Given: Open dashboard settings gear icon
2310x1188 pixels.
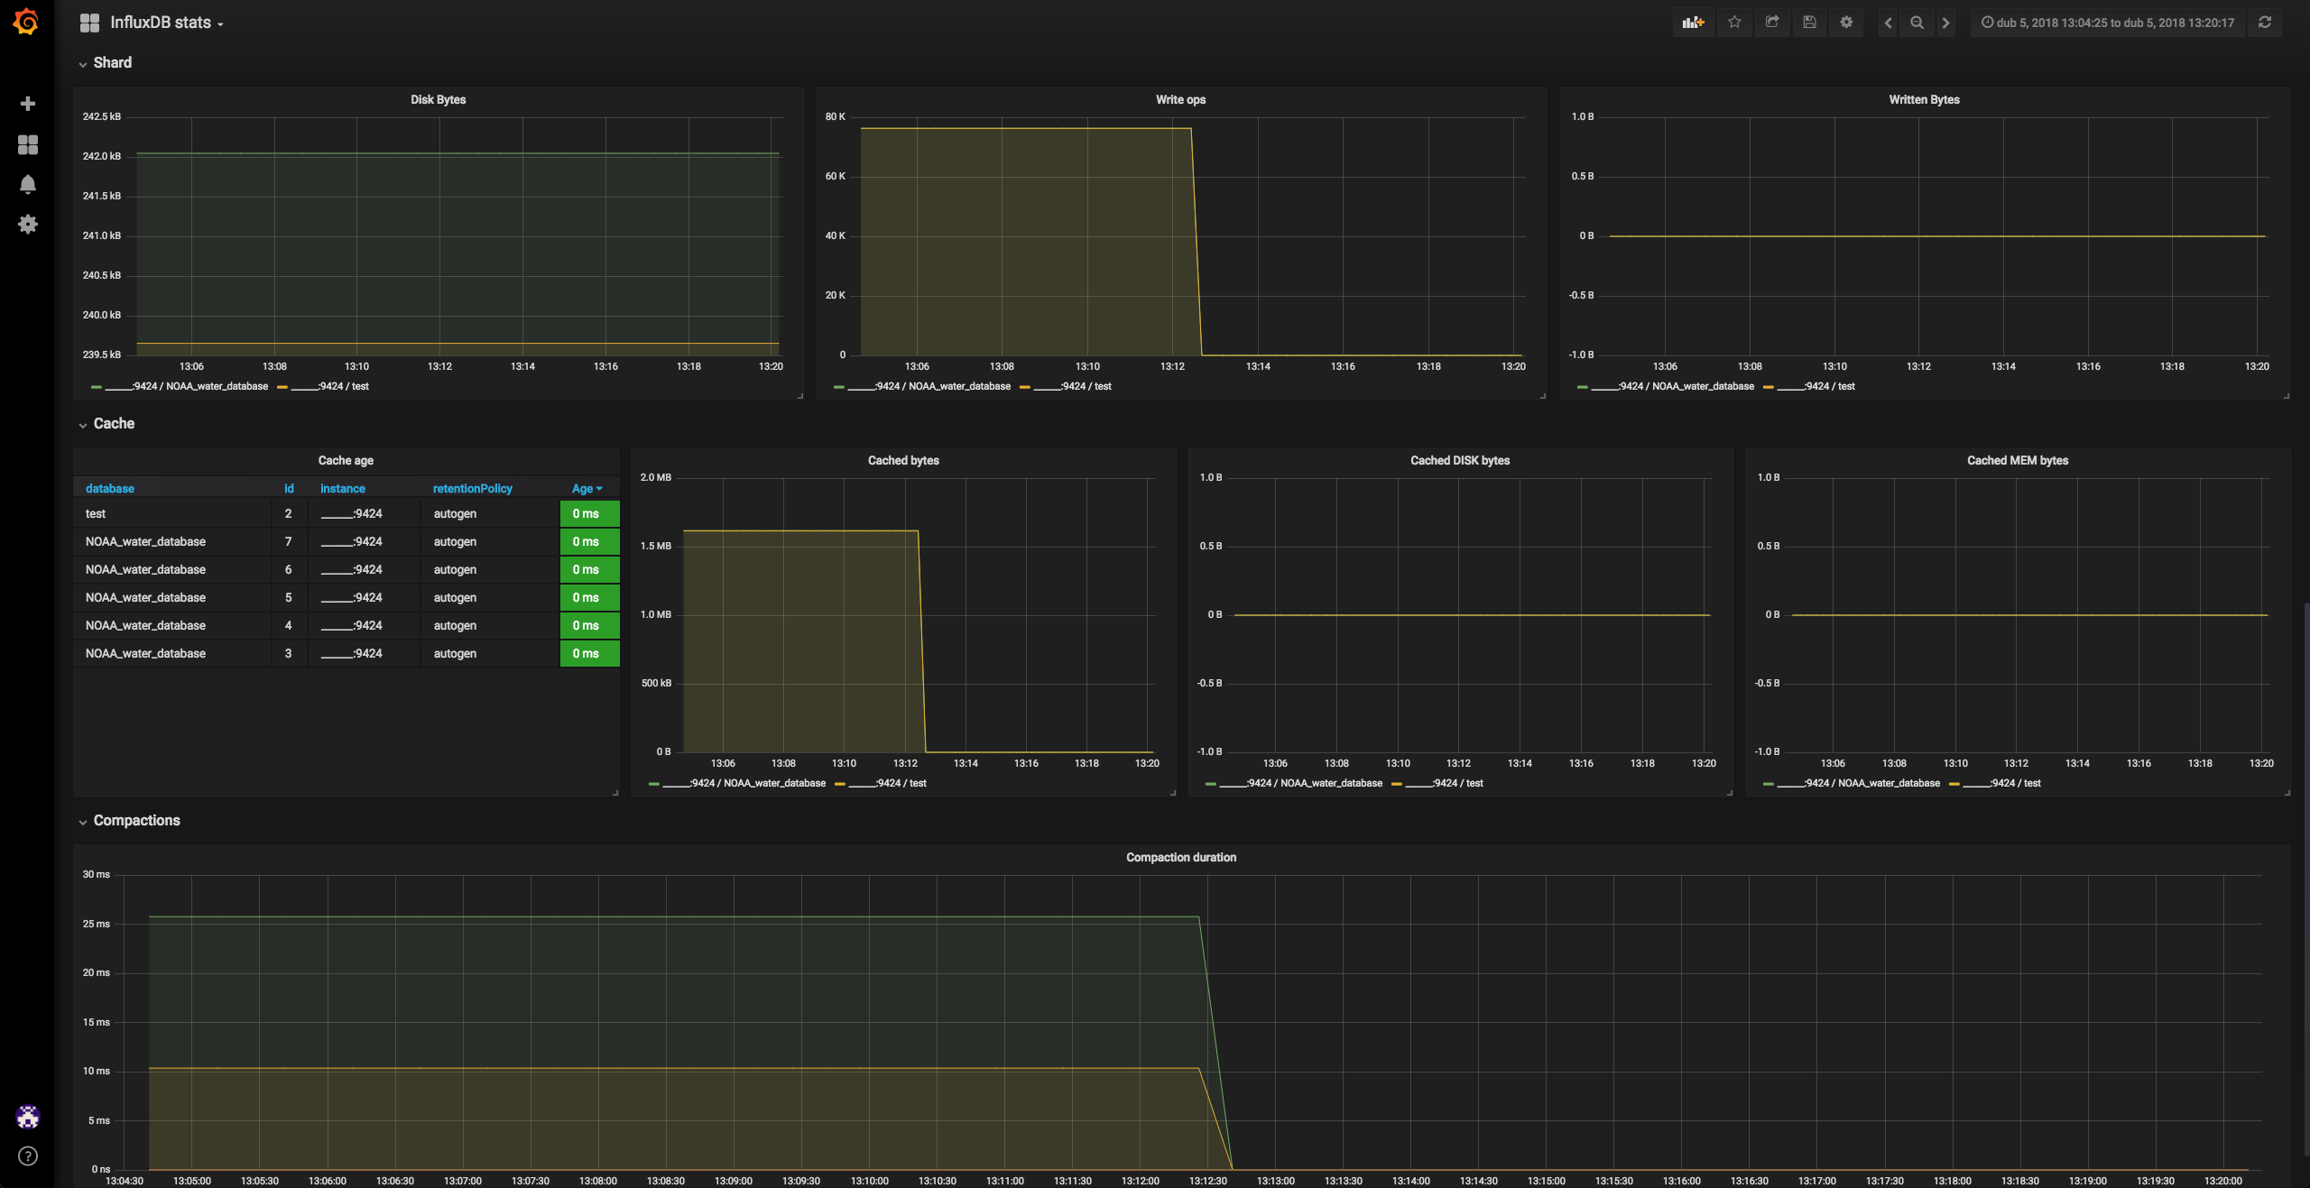Looking at the screenshot, I should (x=1846, y=23).
